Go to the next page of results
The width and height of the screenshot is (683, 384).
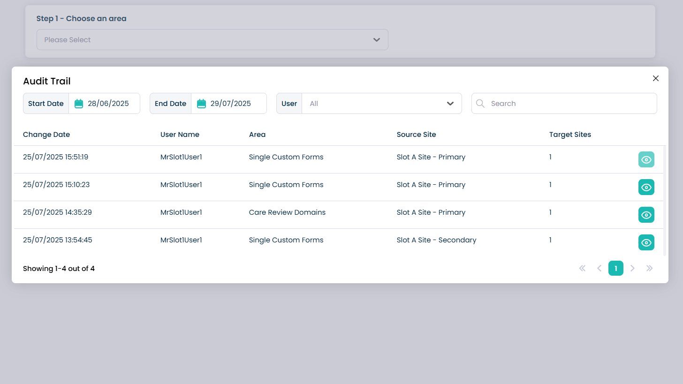pyautogui.click(x=632, y=268)
